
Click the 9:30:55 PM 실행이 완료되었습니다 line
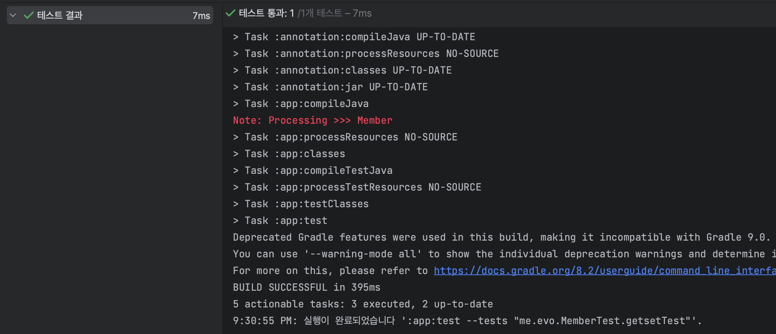[467, 321]
